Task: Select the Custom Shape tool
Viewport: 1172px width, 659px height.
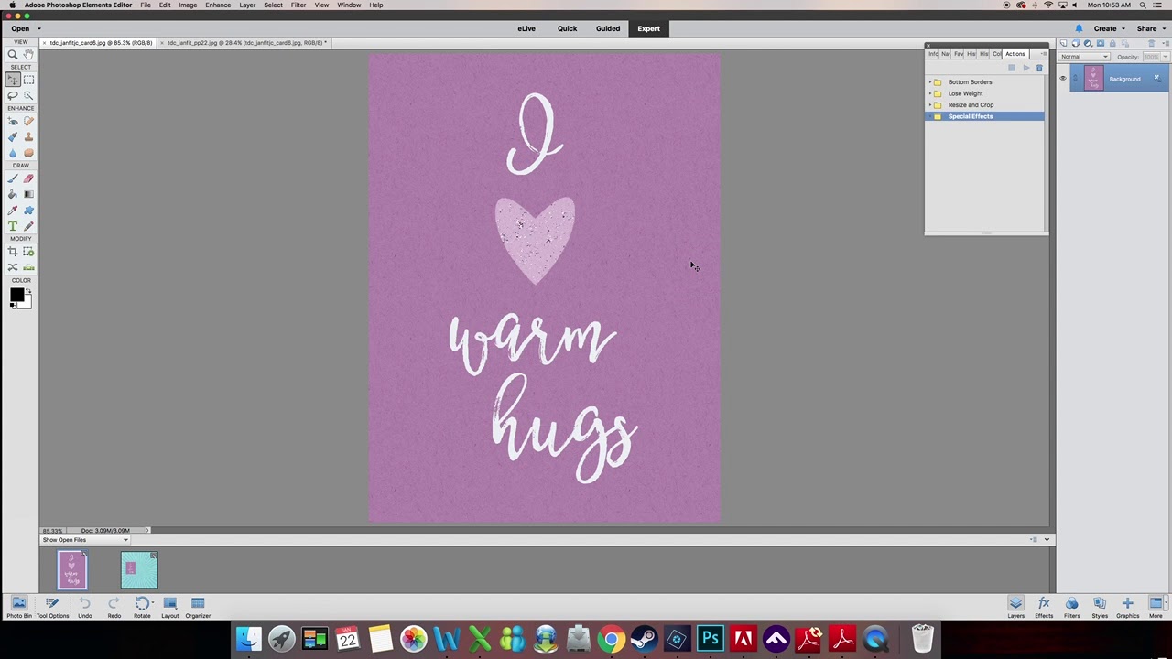Action: pos(28,211)
